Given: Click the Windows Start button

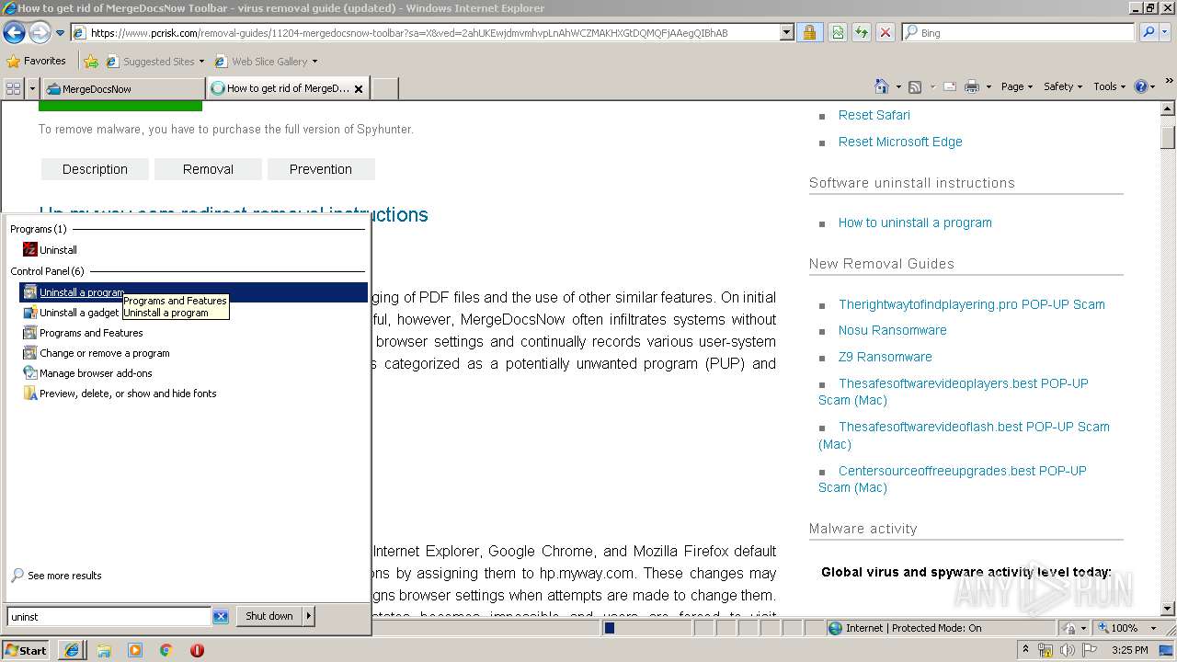Looking at the screenshot, I should (26, 650).
